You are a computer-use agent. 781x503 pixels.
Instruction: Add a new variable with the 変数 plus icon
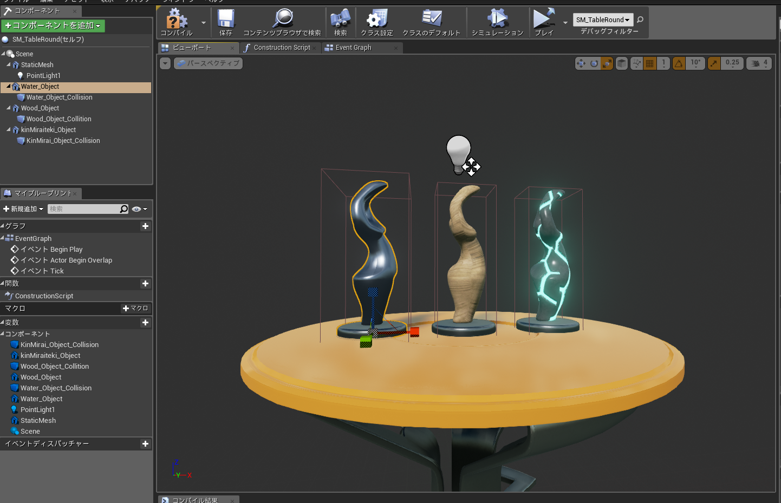click(x=145, y=323)
